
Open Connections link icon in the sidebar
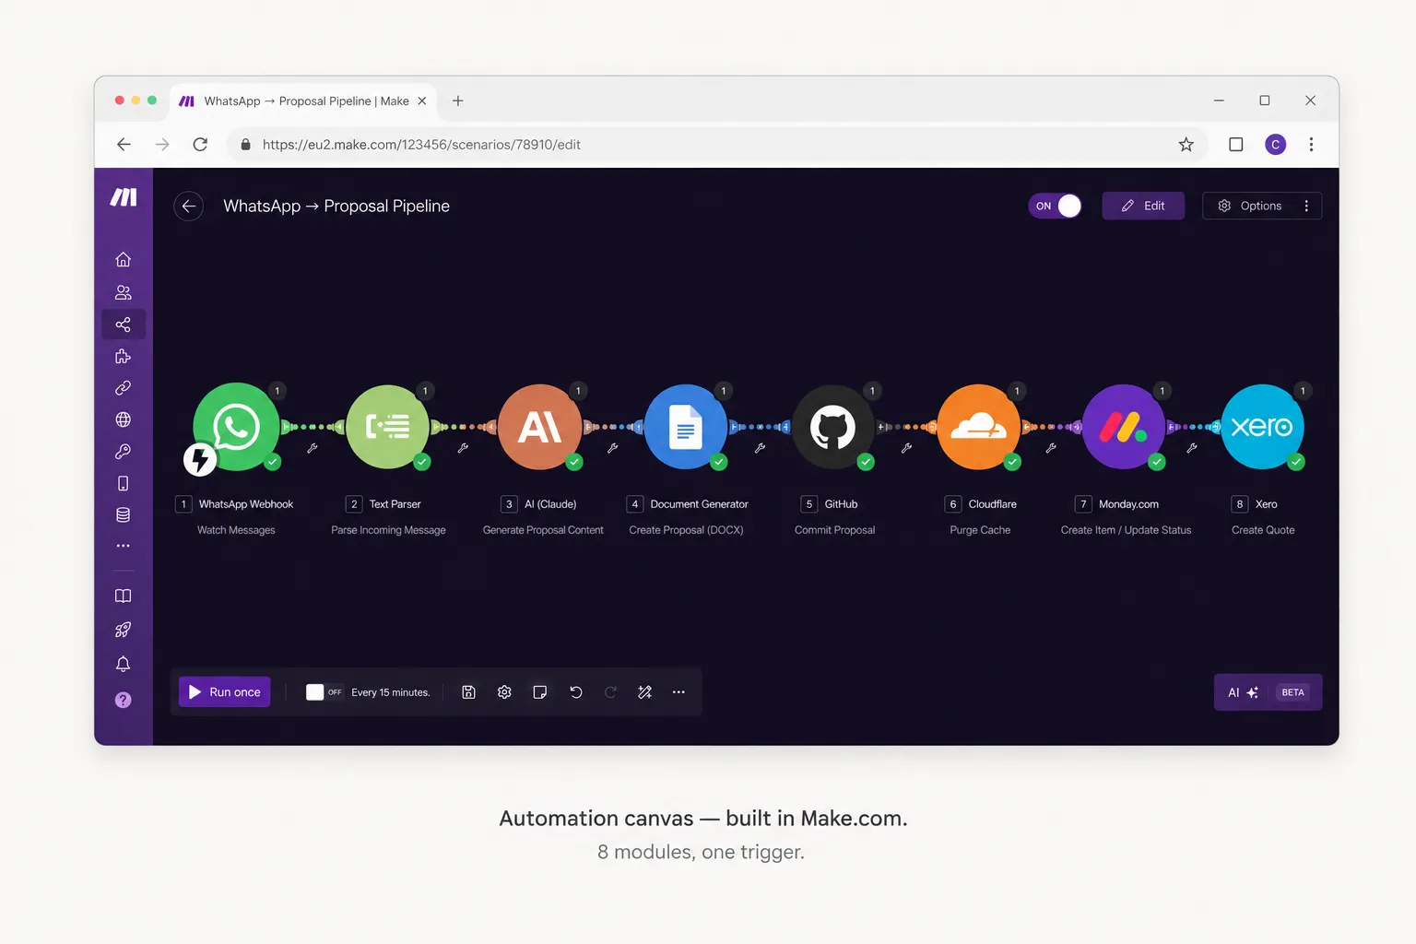coord(123,388)
